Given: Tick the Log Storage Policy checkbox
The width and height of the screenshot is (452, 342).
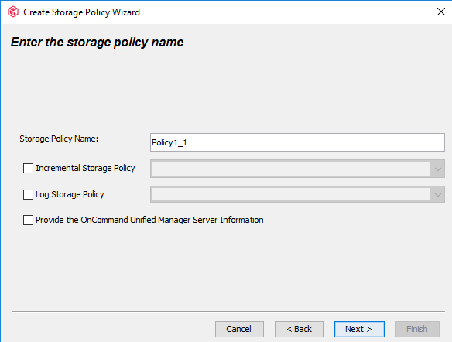Looking at the screenshot, I should (28, 194).
